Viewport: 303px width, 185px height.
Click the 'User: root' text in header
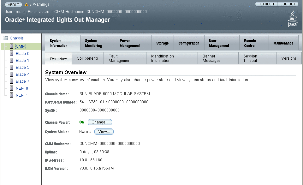click(14, 12)
